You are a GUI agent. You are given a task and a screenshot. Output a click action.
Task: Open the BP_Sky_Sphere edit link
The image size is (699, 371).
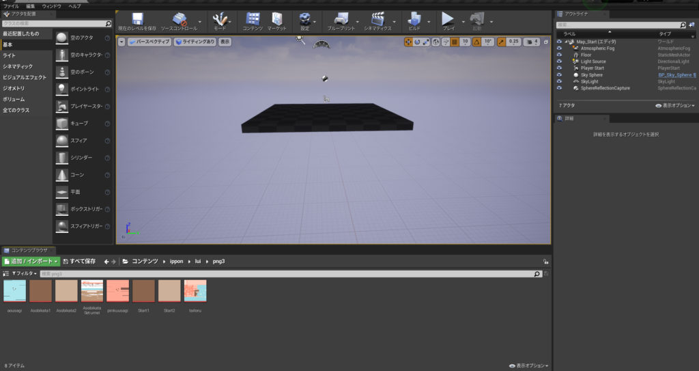[676, 75]
